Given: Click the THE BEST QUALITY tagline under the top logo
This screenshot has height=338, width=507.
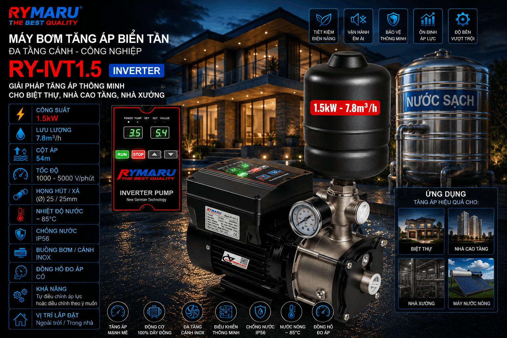Looking at the screenshot, I should (x=43, y=23).
